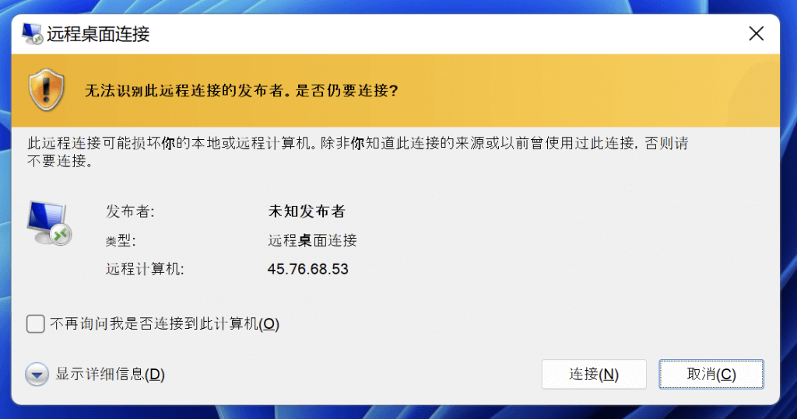Click the 无法识别此远程连接的发布者 warning headline
Image resolution: width=797 pixels, height=419 pixels.
point(241,90)
